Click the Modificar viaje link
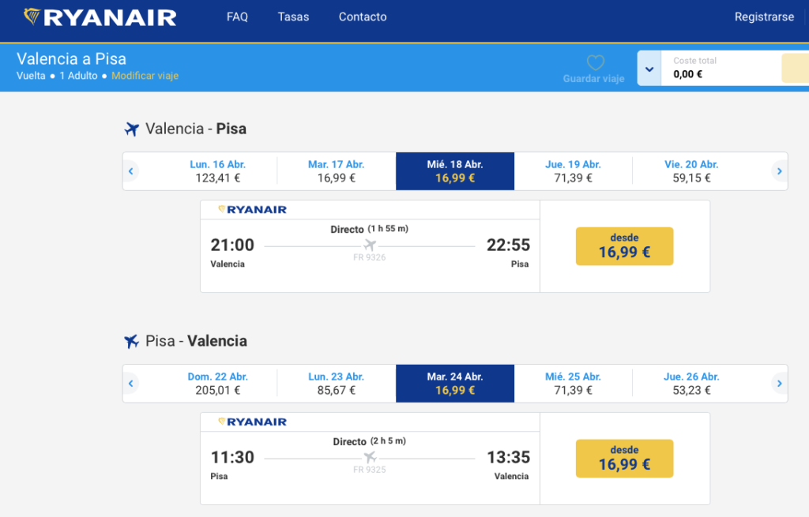809x517 pixels. pos(145,76)
